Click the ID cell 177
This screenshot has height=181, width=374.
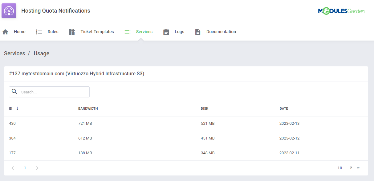coord(12,153)
